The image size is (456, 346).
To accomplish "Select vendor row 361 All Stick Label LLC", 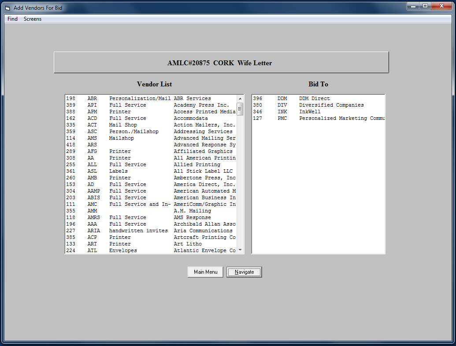I will [x=151, y=171].
